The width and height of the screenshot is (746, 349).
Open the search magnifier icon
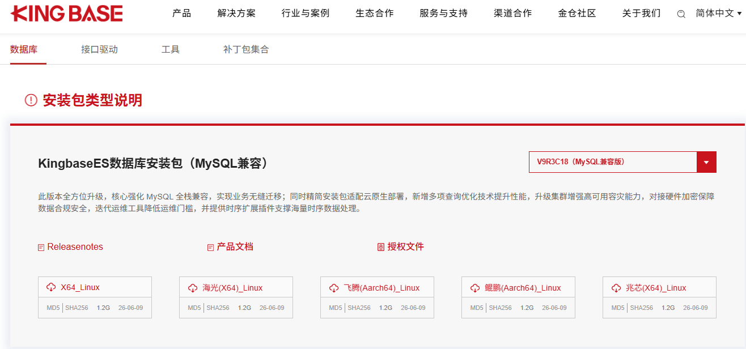(x=681, y=14)
